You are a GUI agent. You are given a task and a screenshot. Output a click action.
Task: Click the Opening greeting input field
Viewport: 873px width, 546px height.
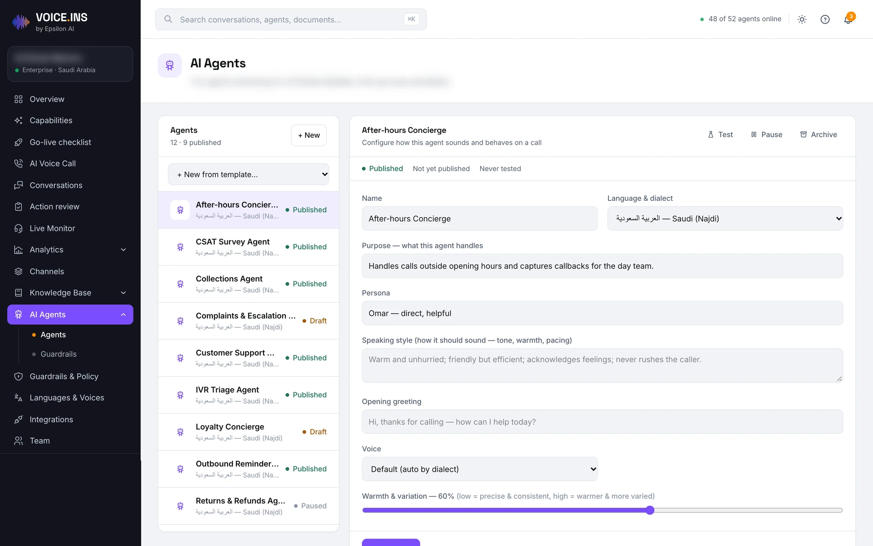pyautogui.click(x=602, y=422)
